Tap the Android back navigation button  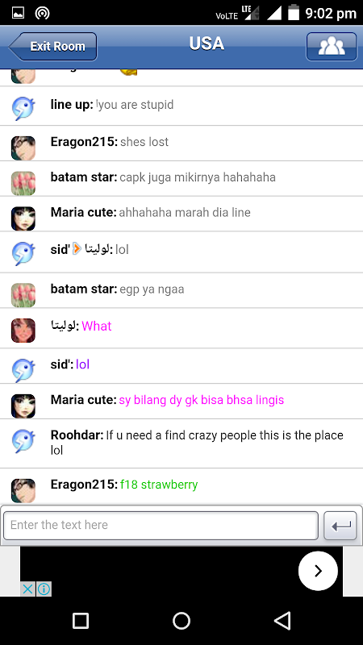point(282,621)
